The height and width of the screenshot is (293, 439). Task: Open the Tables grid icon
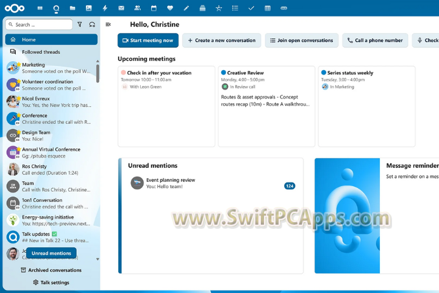tap(268, 8)
